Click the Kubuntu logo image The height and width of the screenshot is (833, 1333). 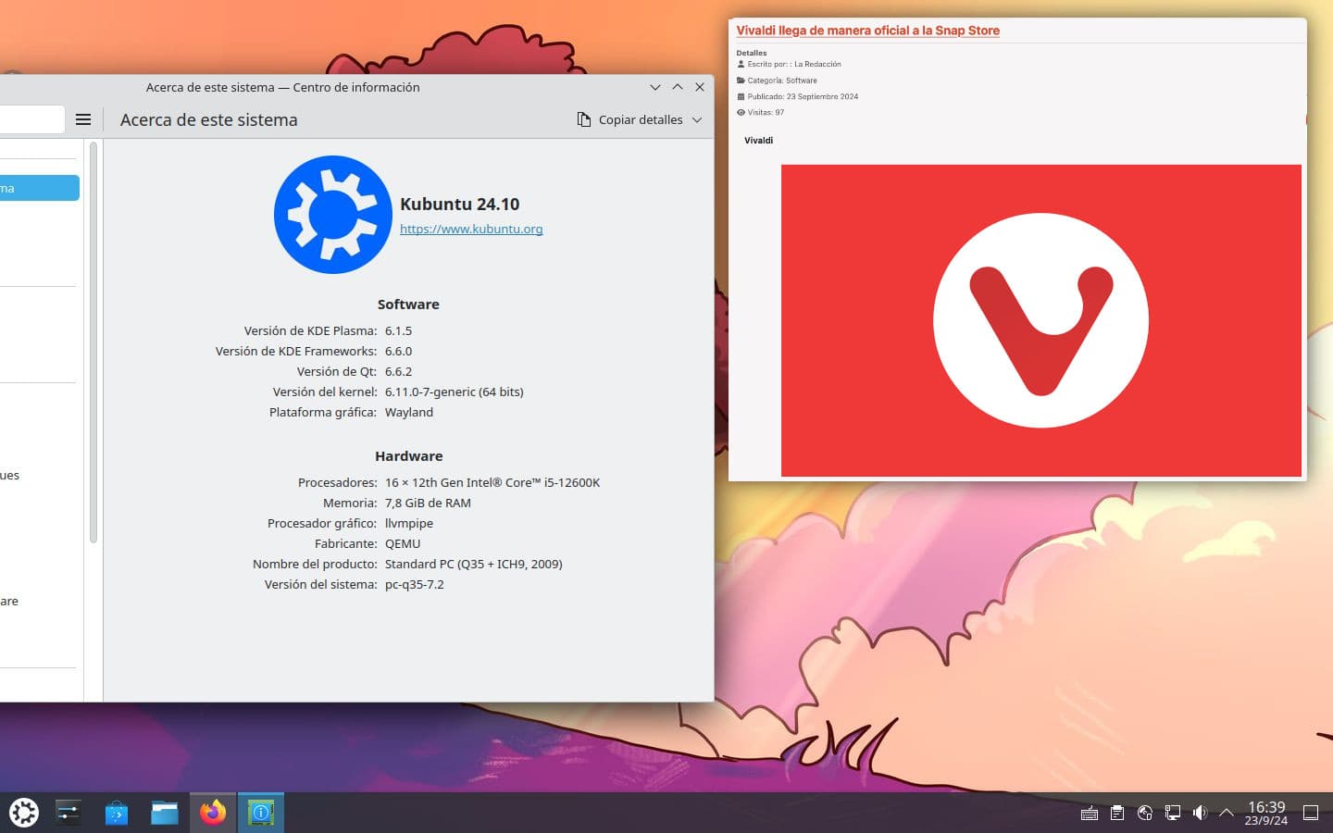333,215
